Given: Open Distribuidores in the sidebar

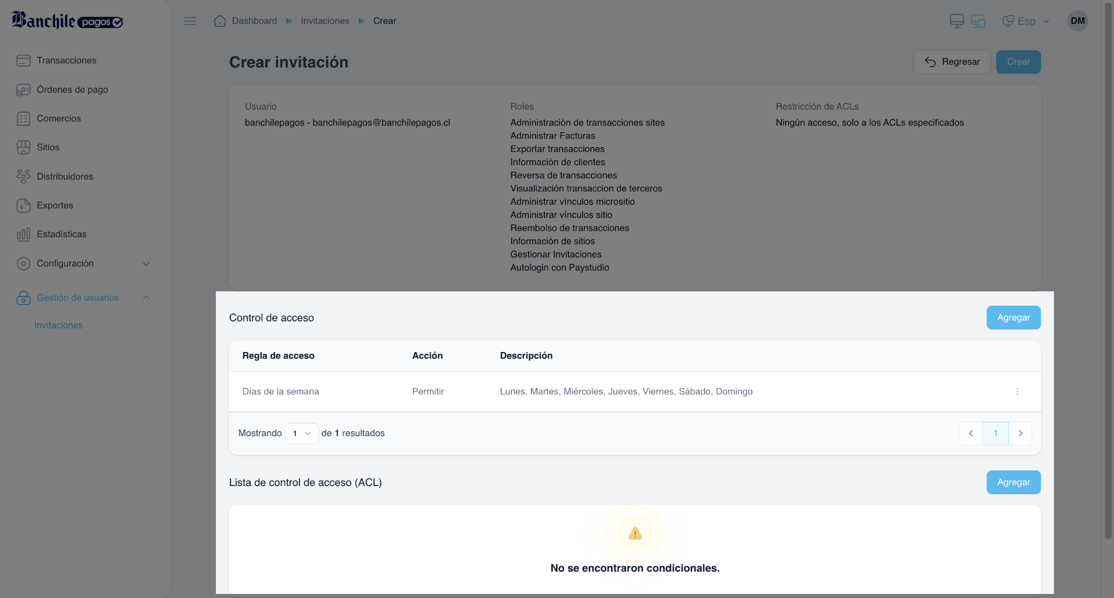Looking at the screenshot, I should 65,176.
